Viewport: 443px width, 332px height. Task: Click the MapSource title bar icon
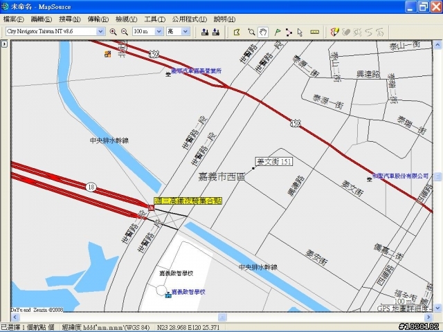coord(5,7)
